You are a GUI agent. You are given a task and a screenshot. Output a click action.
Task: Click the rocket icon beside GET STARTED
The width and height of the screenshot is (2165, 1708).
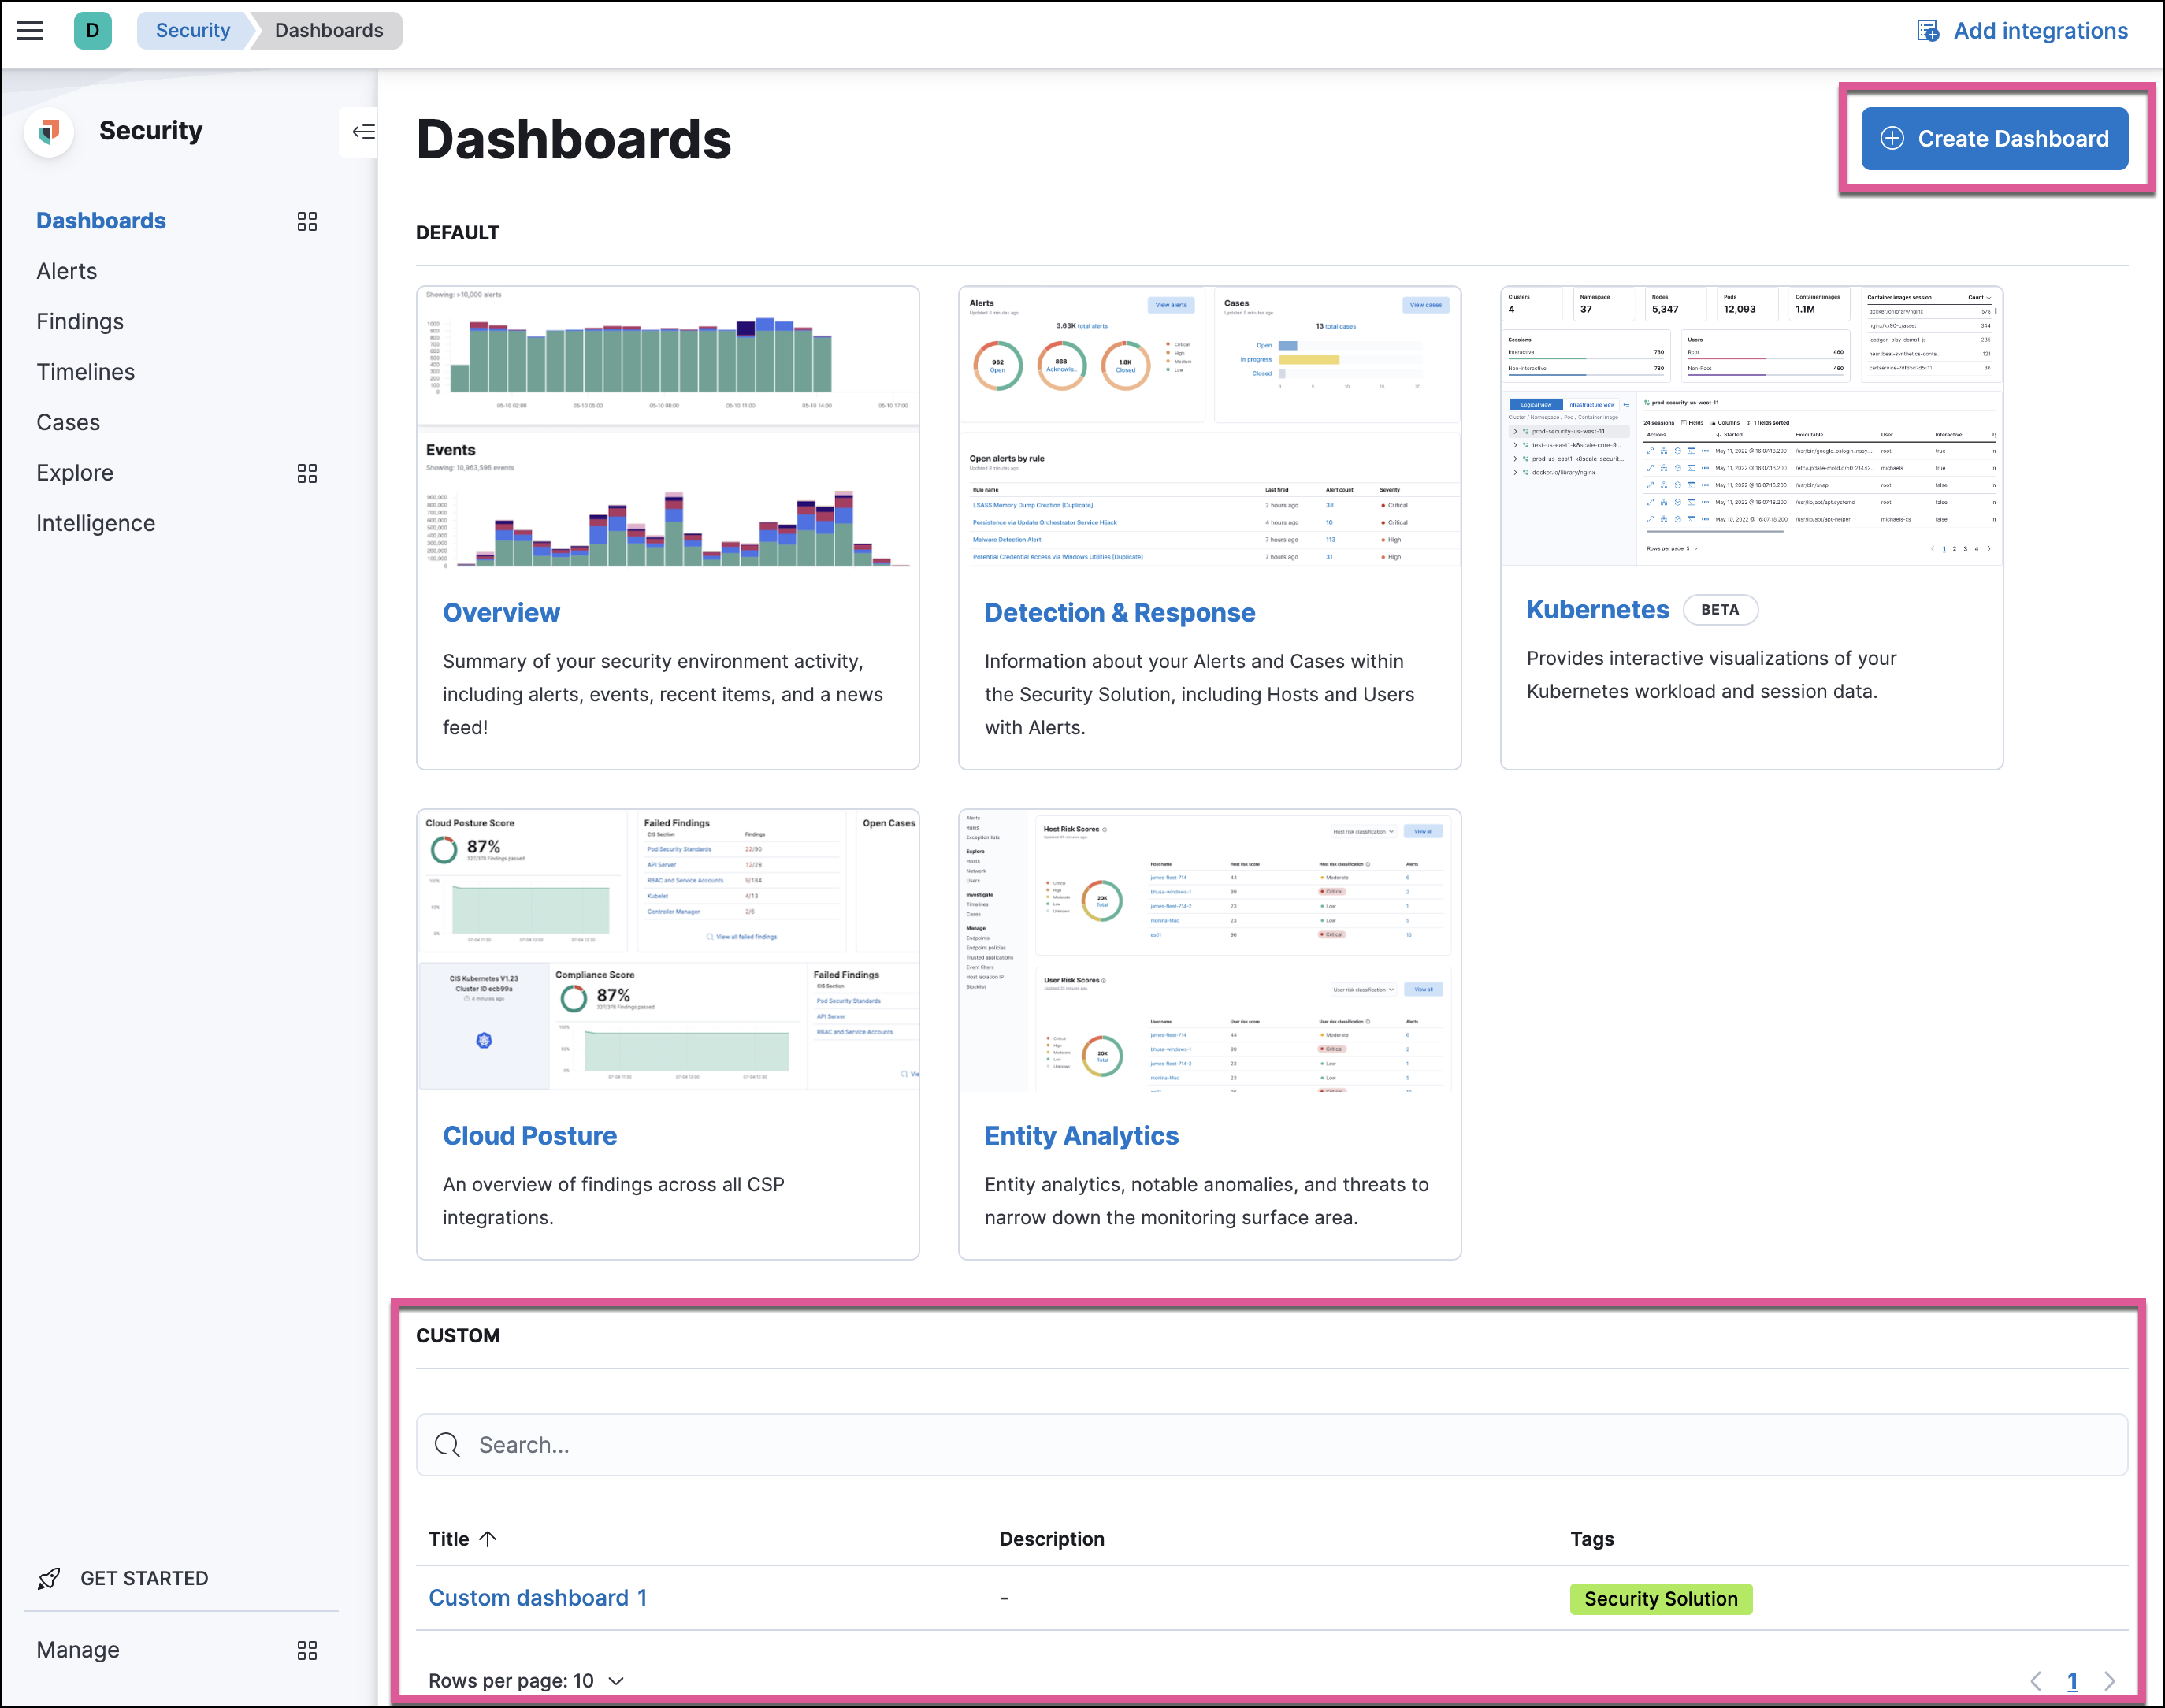pyautogui.click(x=48, y=1578)
